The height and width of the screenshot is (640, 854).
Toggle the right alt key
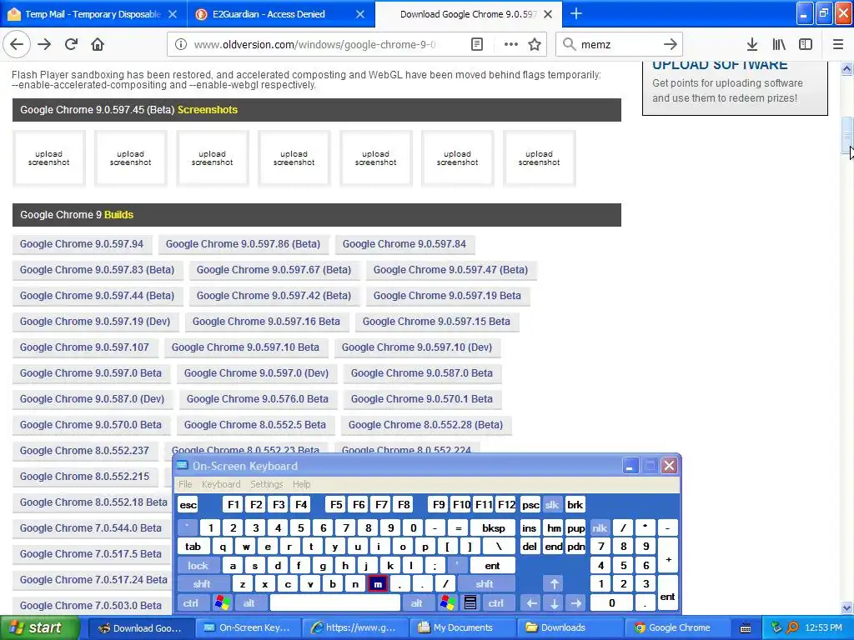pos(417,603)
